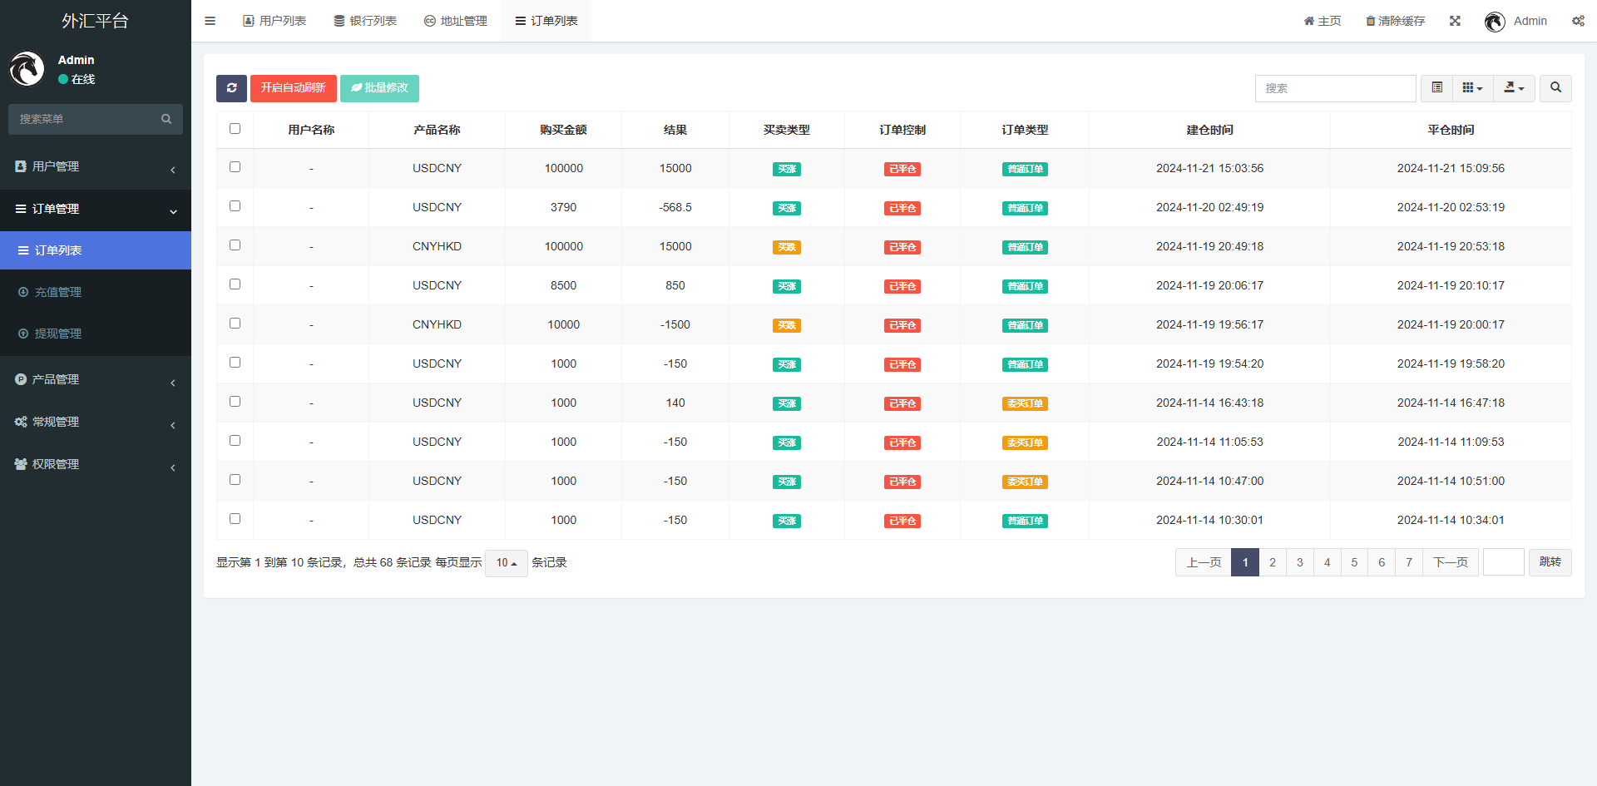Click the -568.5 result cell
This screenshot has height=786, width=1597.
pos(675,207)
